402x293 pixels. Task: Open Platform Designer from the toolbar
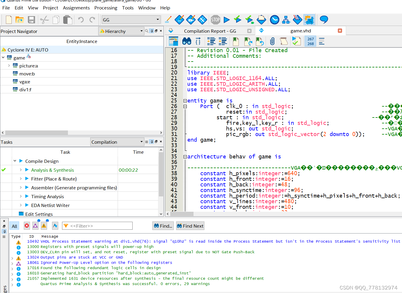tap(309, 20)
